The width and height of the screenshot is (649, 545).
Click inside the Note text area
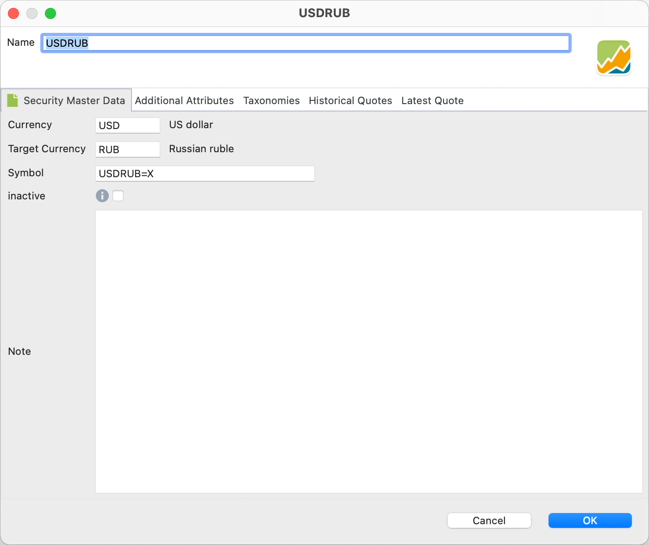point(369,352)
